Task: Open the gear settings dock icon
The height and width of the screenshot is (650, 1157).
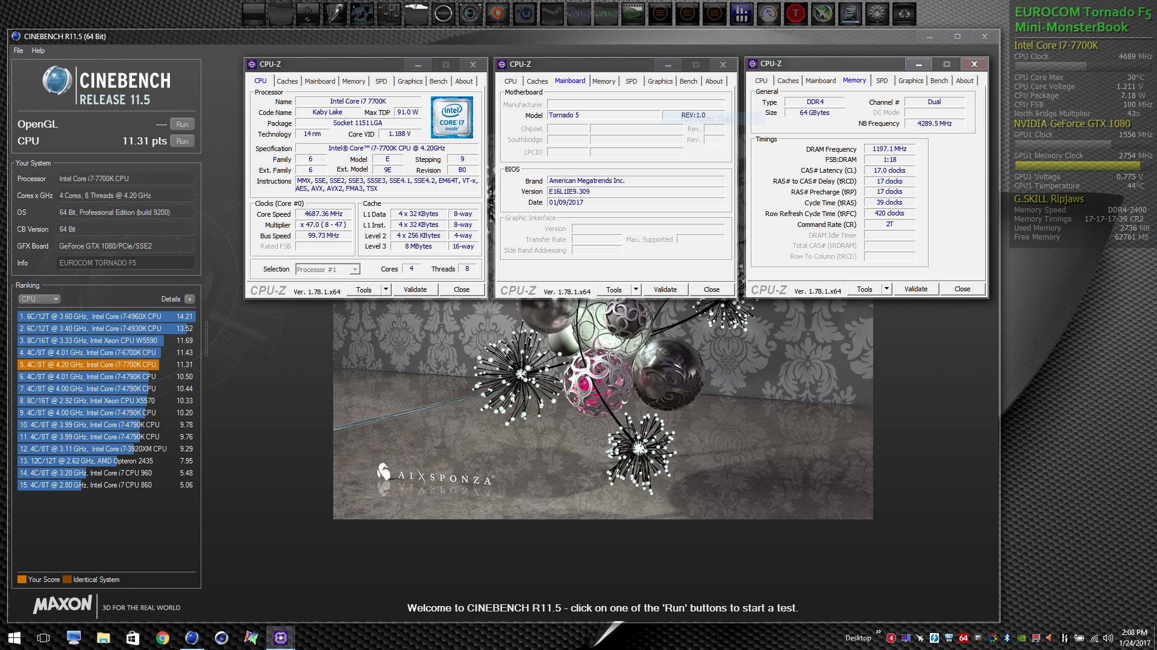Action: 877,13
